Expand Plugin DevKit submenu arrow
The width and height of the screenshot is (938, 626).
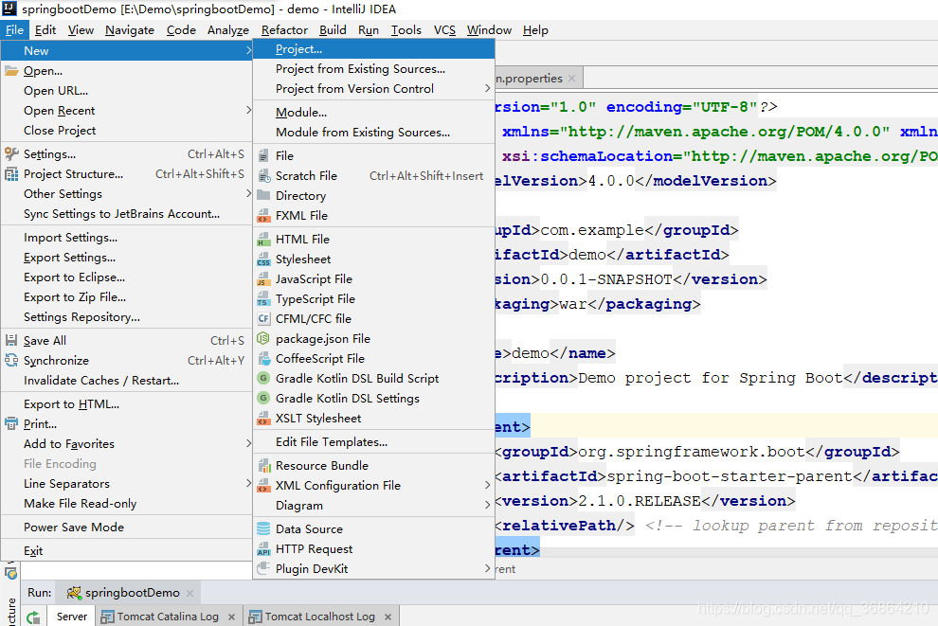click(x=487, y=568)
